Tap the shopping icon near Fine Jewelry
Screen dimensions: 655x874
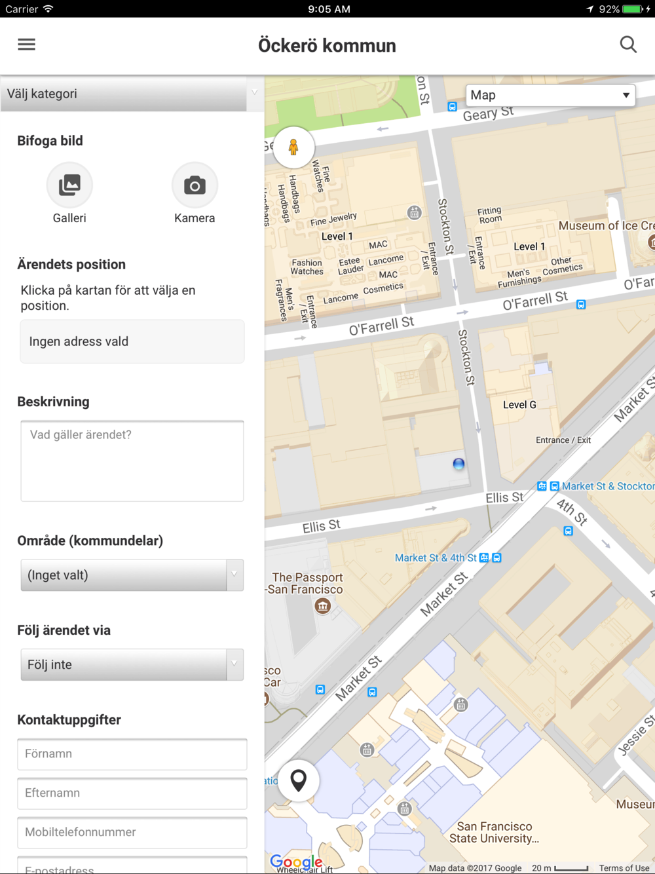point(414,212)
